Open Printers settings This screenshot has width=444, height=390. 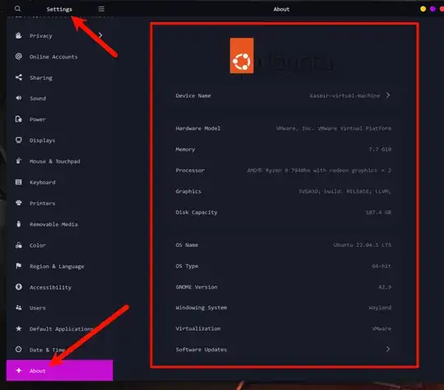tap(59, 203)
